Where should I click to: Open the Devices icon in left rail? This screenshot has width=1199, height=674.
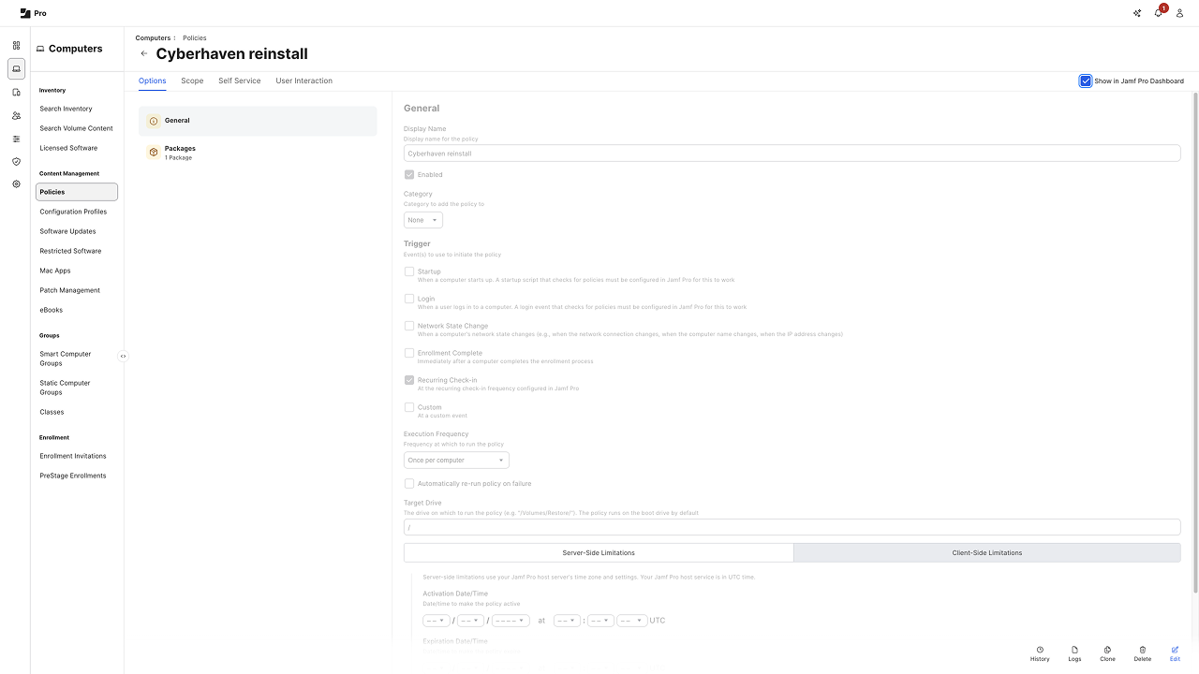point(16,92)
